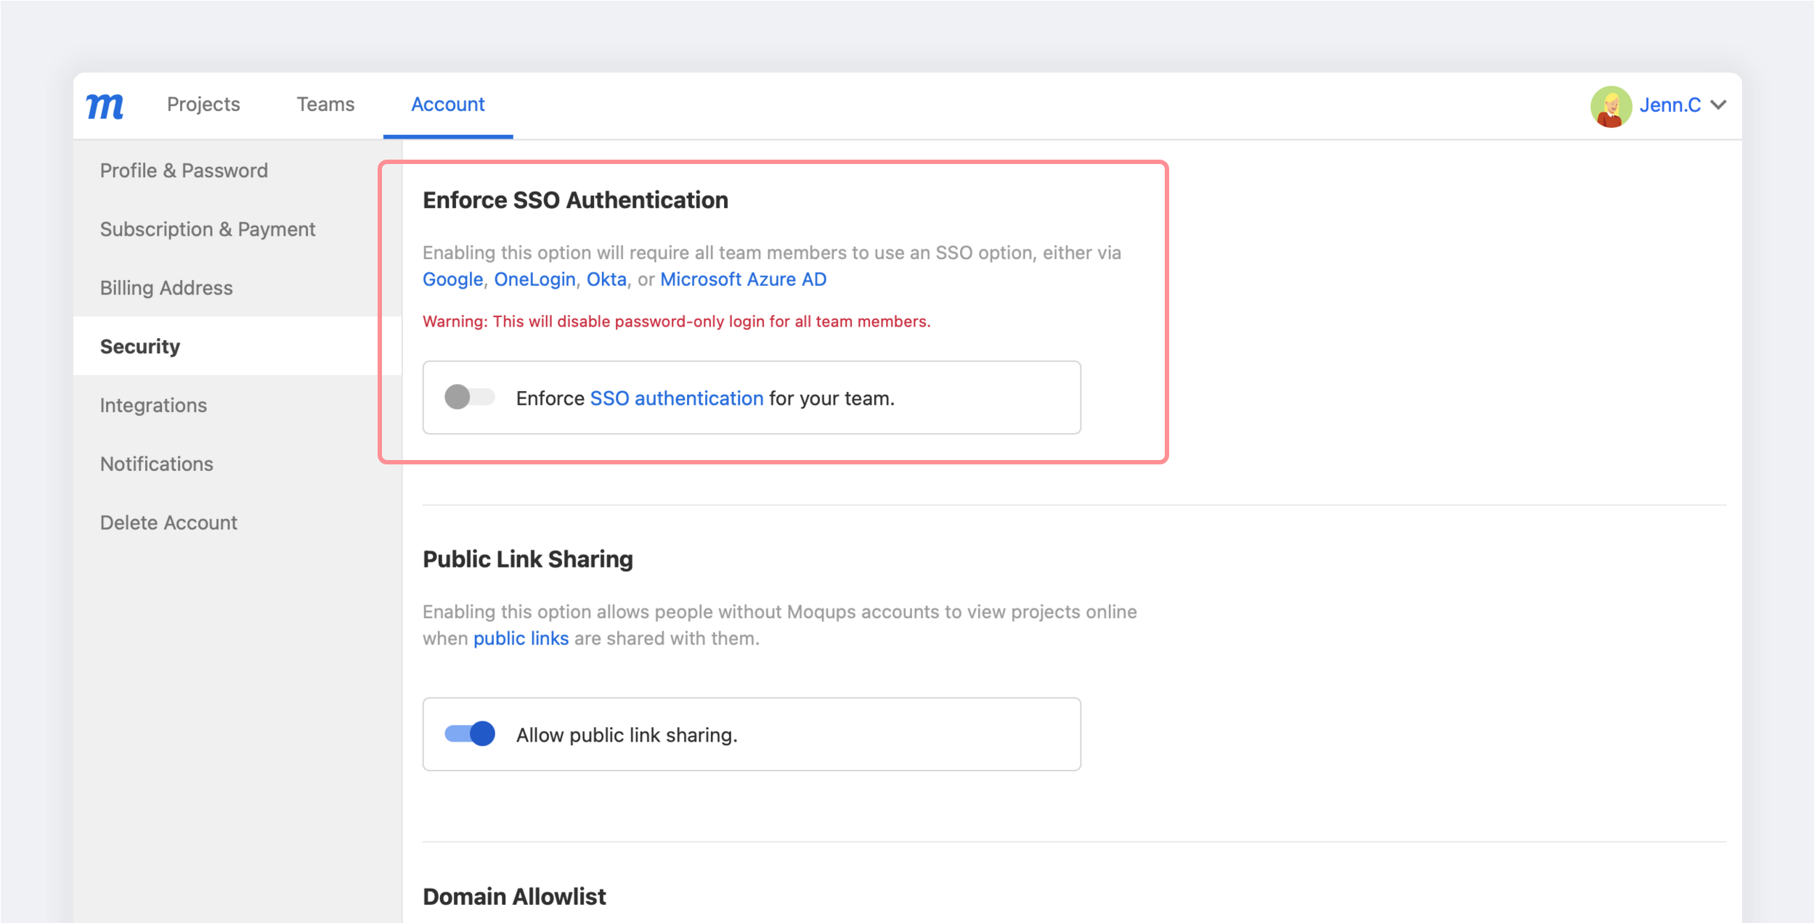Switch to the Projects tab
The image size is (1814, 923).
point(203,104)
